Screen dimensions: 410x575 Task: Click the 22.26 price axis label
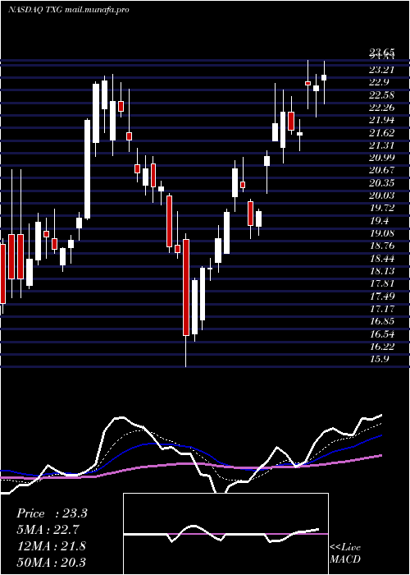[x=382, y=108]
